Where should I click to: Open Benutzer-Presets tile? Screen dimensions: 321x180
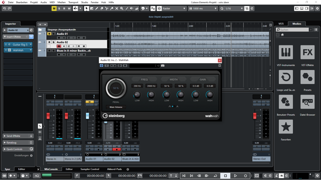coord(286,102)
